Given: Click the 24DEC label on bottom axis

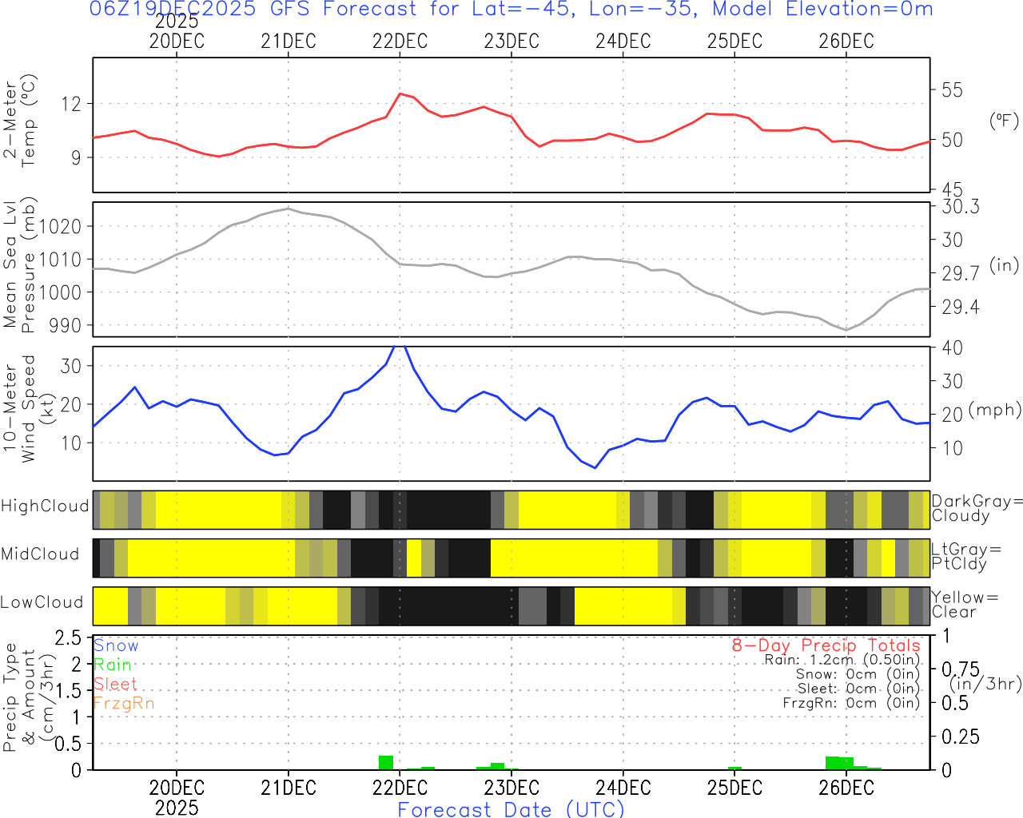Looking at the screenshot, I should point(623,788).
